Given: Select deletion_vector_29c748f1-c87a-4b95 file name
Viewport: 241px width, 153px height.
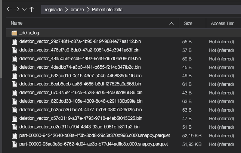Looking at the screenshot, I should [x=80, y=41].
